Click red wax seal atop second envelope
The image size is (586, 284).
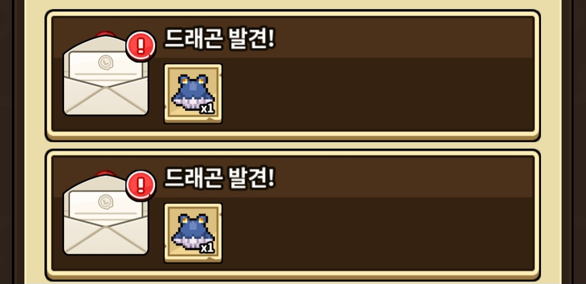[105, 174]
